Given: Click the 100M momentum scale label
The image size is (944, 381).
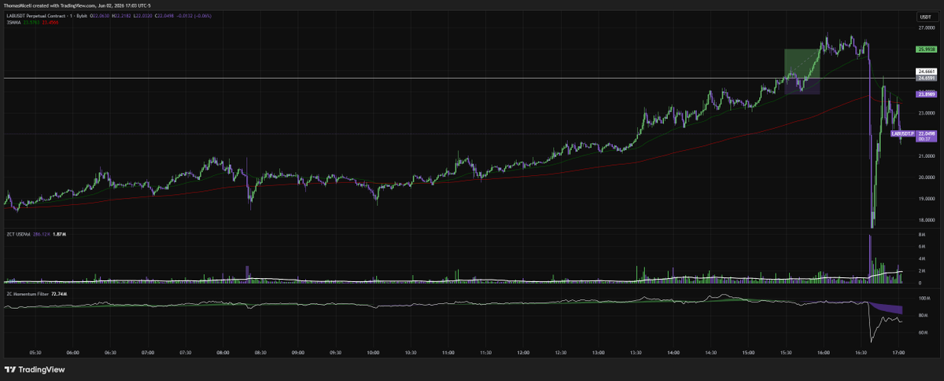Looking at the screenshot, I should pos(923,299).
